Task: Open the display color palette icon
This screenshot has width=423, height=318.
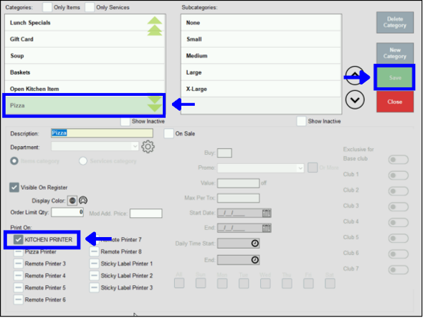Action: (x=83, y=201)
